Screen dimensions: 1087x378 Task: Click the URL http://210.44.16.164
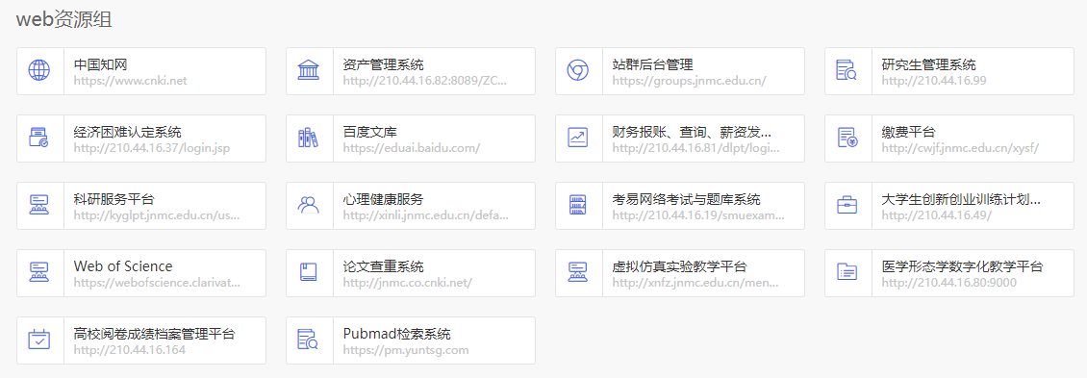pyautogui.click(x=130, y=349)
